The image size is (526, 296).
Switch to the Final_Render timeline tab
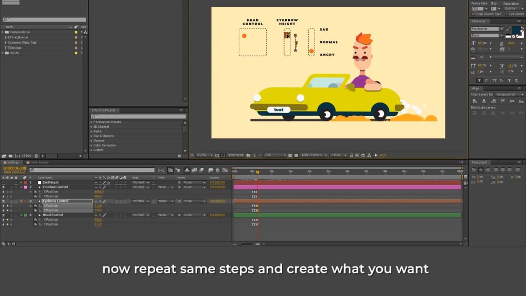coord(39,162)
